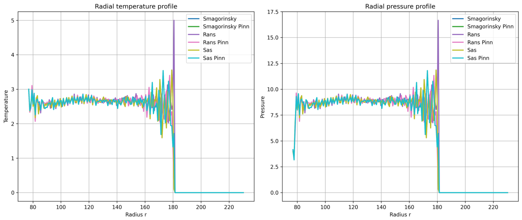Select 'Smagorinsky' in temperature plot legend
This screenshot has height=220, width=522.
219,19
